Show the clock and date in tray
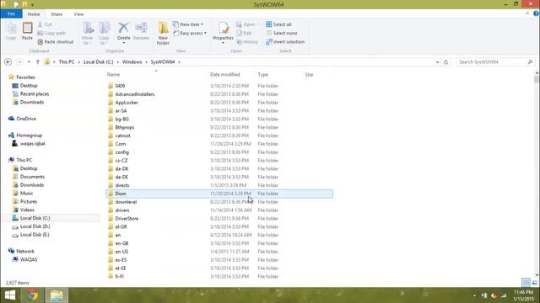Screen dimensions: 540x303 click(x=523, y=295)
